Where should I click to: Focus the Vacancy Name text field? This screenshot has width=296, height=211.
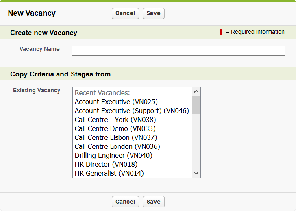click(x=178, y=50)
